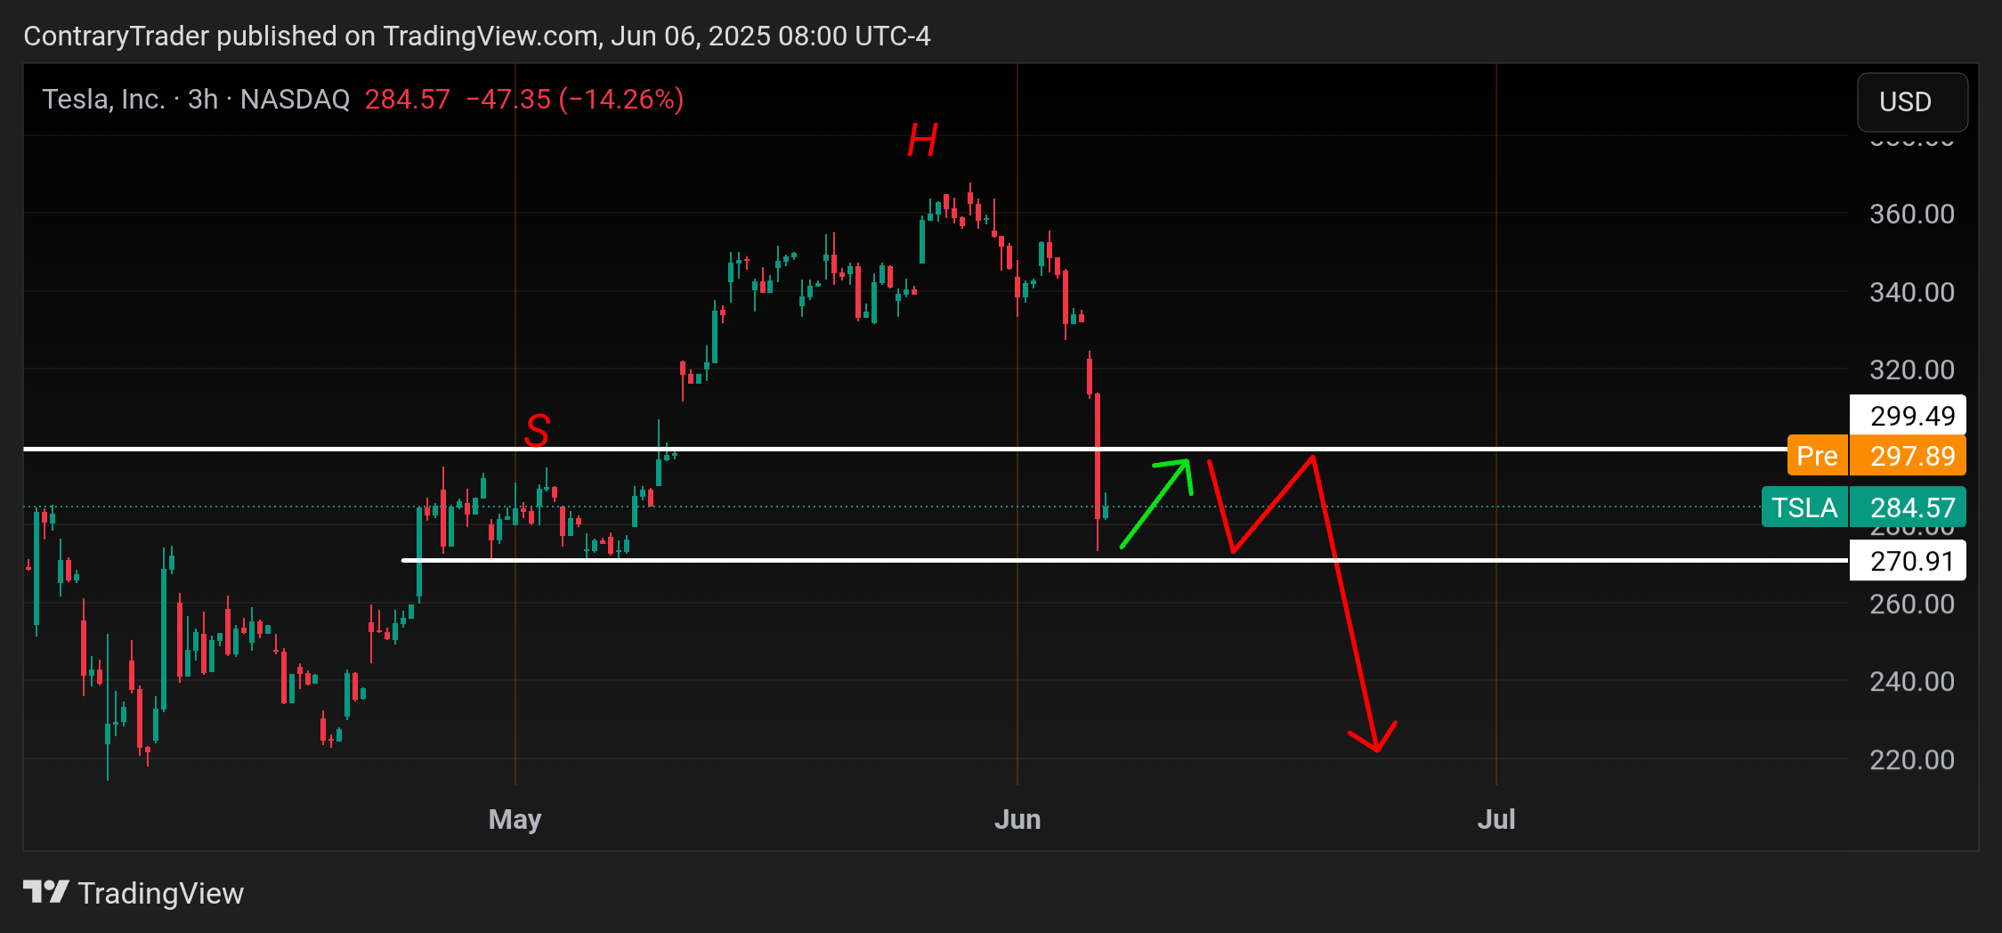Click the 284.57 current price value
The width and height of the screenshot is (2002, 933).
click(x=1908, y=507)
